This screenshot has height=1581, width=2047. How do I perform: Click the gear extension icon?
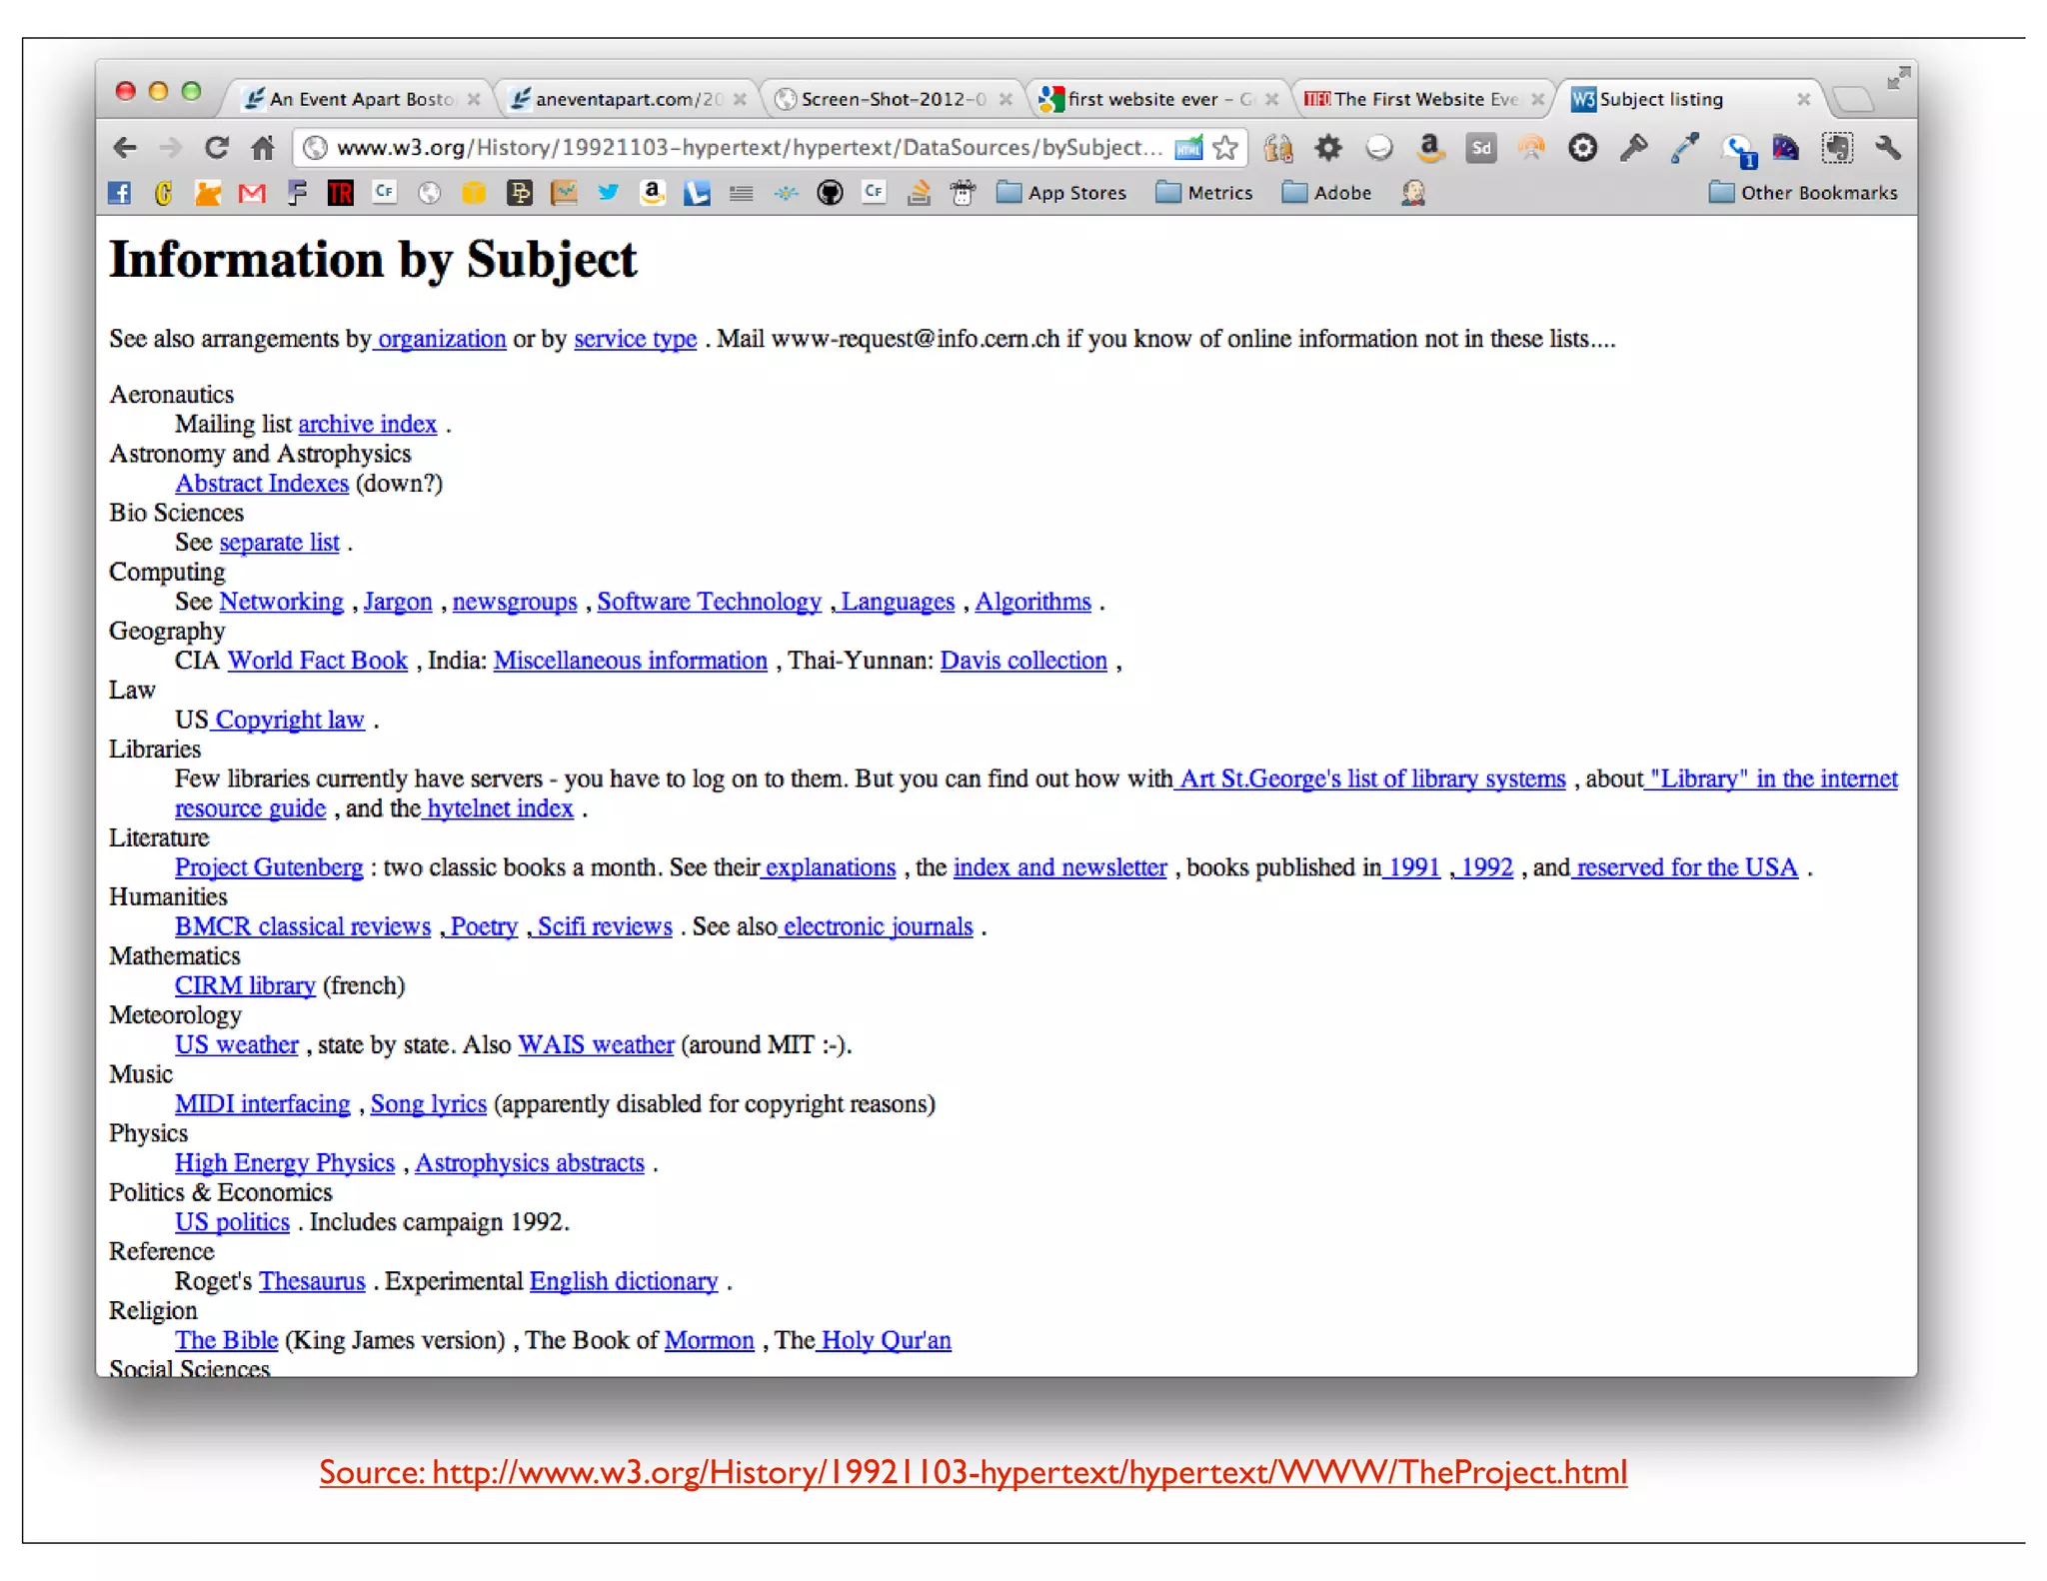1328,148
